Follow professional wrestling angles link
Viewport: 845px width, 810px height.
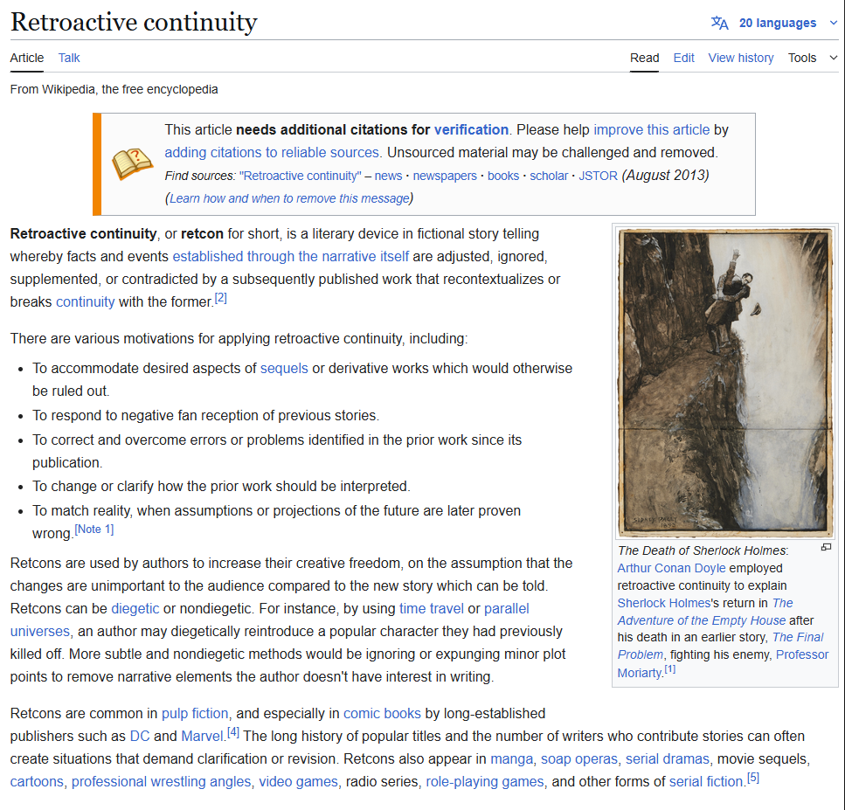pos(161,781)
